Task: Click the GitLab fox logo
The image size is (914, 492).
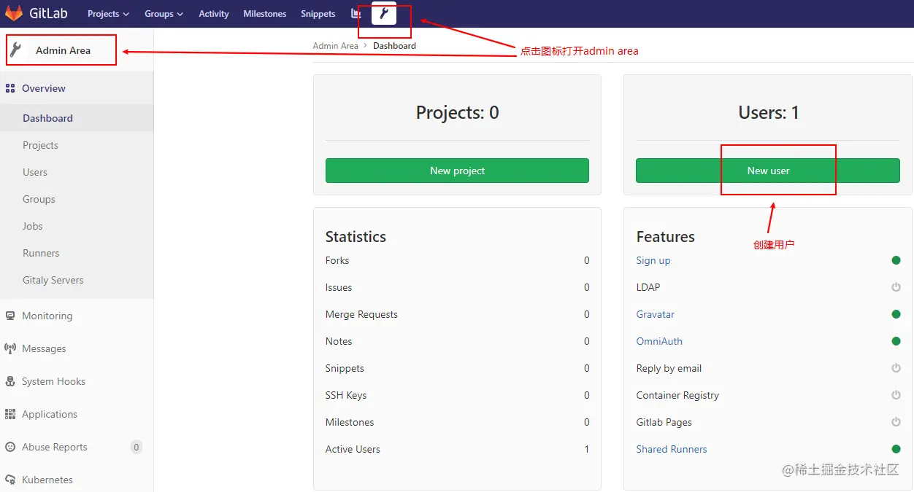Action: click(14, 13)
